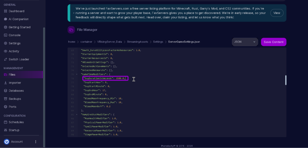The width and height of the screenshot is (308, 148).
Task: Open the StreamingAssets breadcrumb folder
Action: coord(137,42)
